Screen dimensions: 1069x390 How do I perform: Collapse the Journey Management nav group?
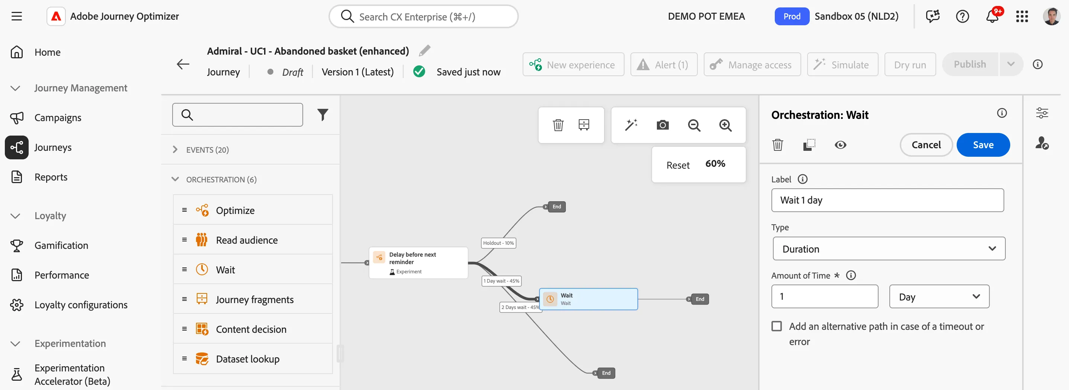(x=15, y=88)
